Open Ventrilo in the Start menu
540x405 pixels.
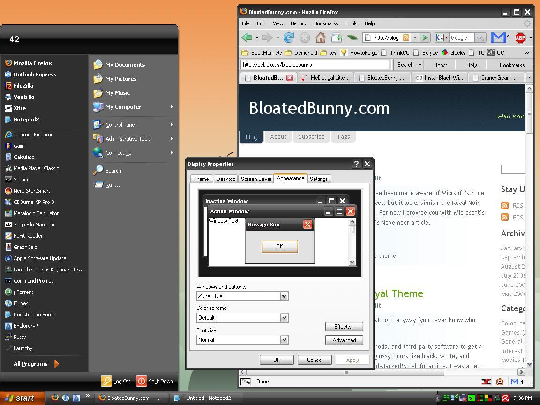[20, 97]
